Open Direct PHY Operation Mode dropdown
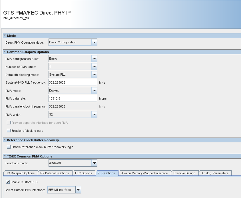 pyautogui.click(x=94, y=42)
